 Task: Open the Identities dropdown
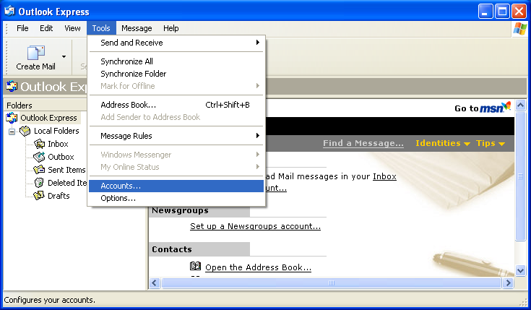[443, 143]
